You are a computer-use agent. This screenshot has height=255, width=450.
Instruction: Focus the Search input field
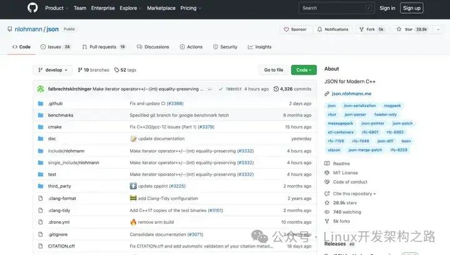click(336, 8)
